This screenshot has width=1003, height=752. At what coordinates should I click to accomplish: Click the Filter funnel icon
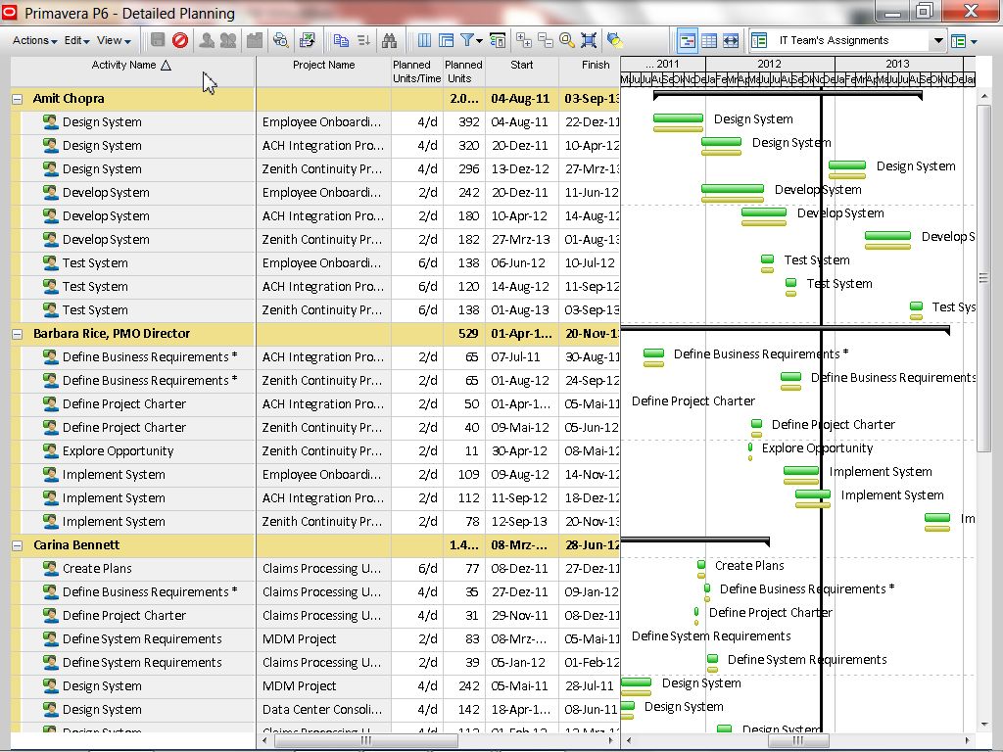[467, 40]
